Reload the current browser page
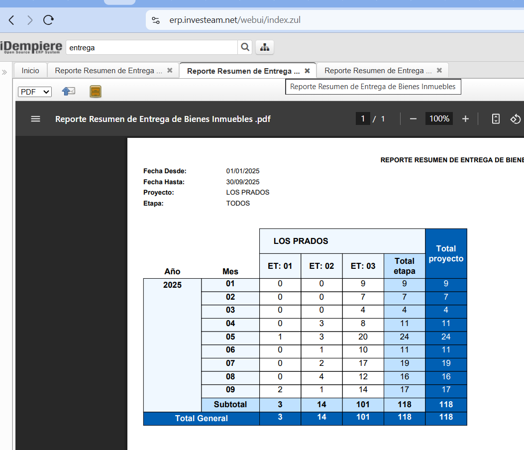 click(48, 20)
